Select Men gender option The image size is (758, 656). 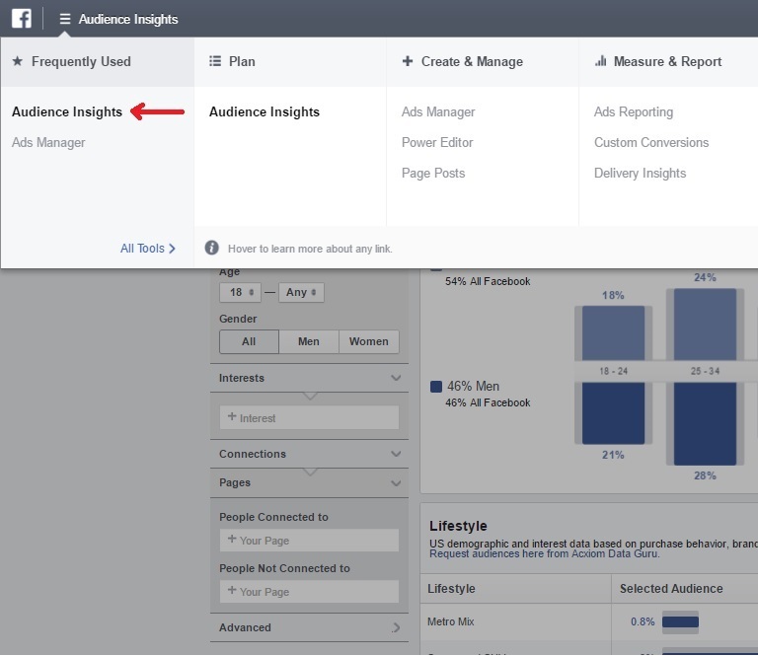308,341
